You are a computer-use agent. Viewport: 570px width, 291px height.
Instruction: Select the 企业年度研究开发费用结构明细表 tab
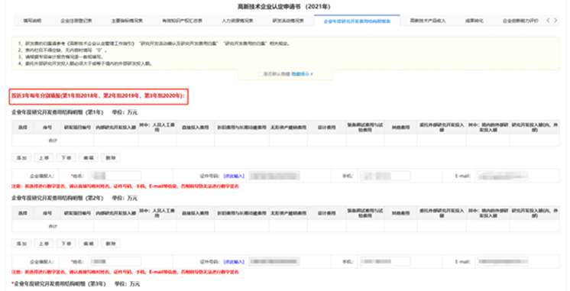357,21
